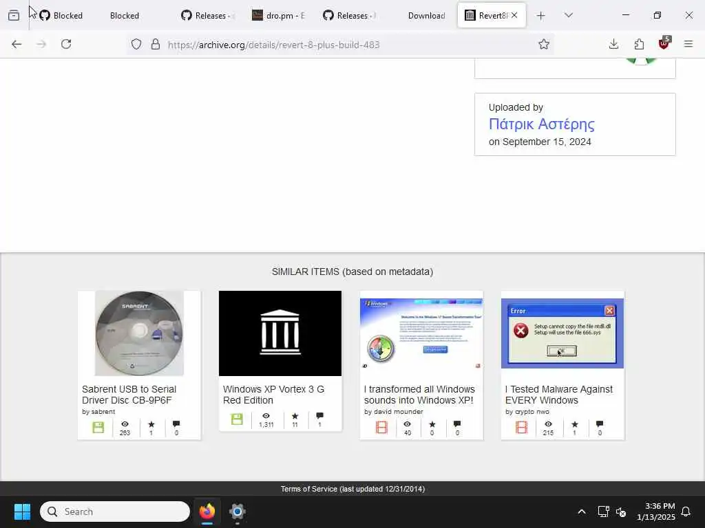Open Sabrent USB to Serial Driver Disc item
Screen dimensions: 705x528
(x=129, y=395)
